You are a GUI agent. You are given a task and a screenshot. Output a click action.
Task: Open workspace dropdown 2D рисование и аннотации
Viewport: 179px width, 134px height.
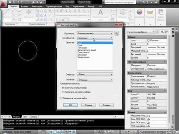[x=154, y=131]
